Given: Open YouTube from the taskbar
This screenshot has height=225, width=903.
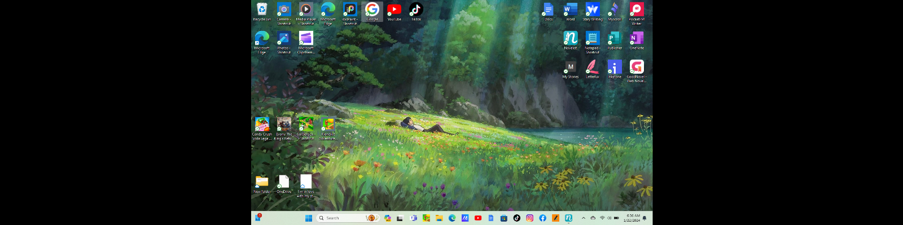Looking at the screenshot, I should 478,218.
